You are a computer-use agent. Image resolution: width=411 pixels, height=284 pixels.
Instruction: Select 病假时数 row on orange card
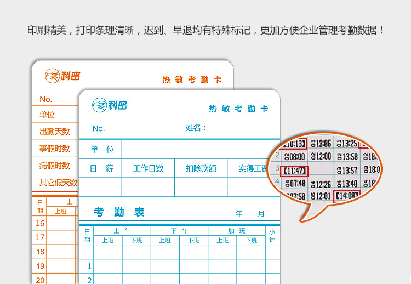54,166
